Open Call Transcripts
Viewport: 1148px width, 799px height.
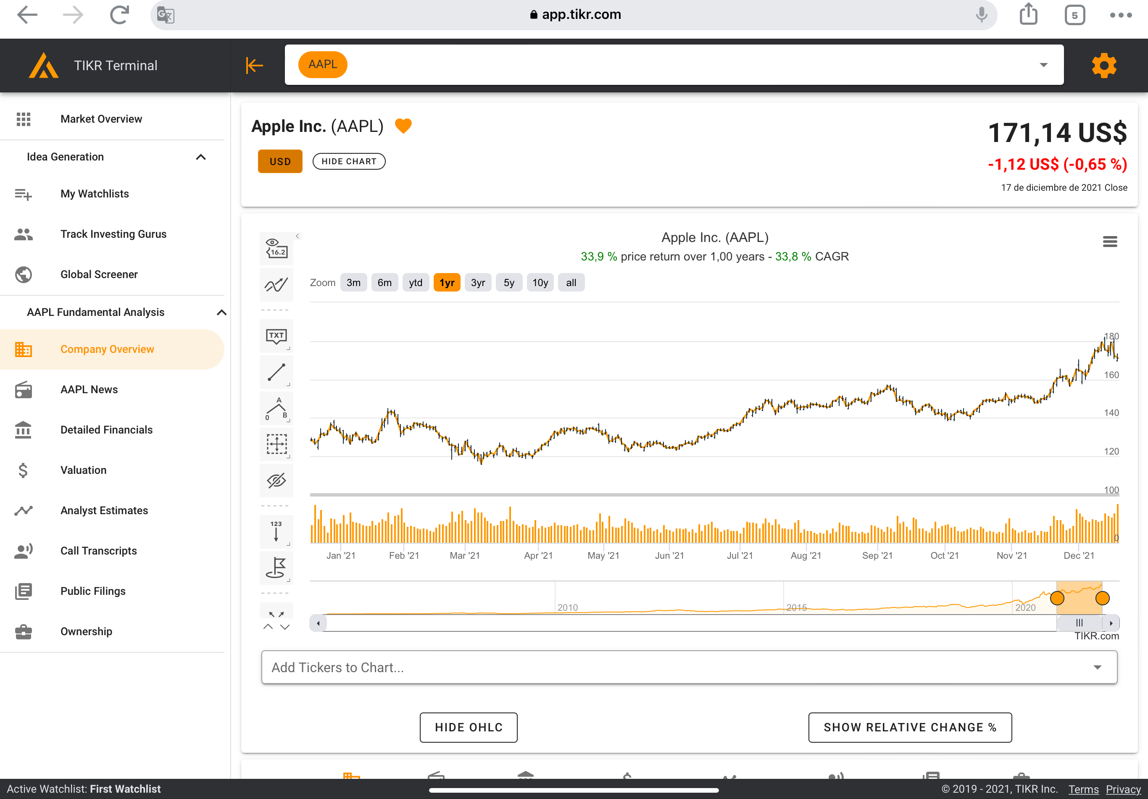click(112, 551)
